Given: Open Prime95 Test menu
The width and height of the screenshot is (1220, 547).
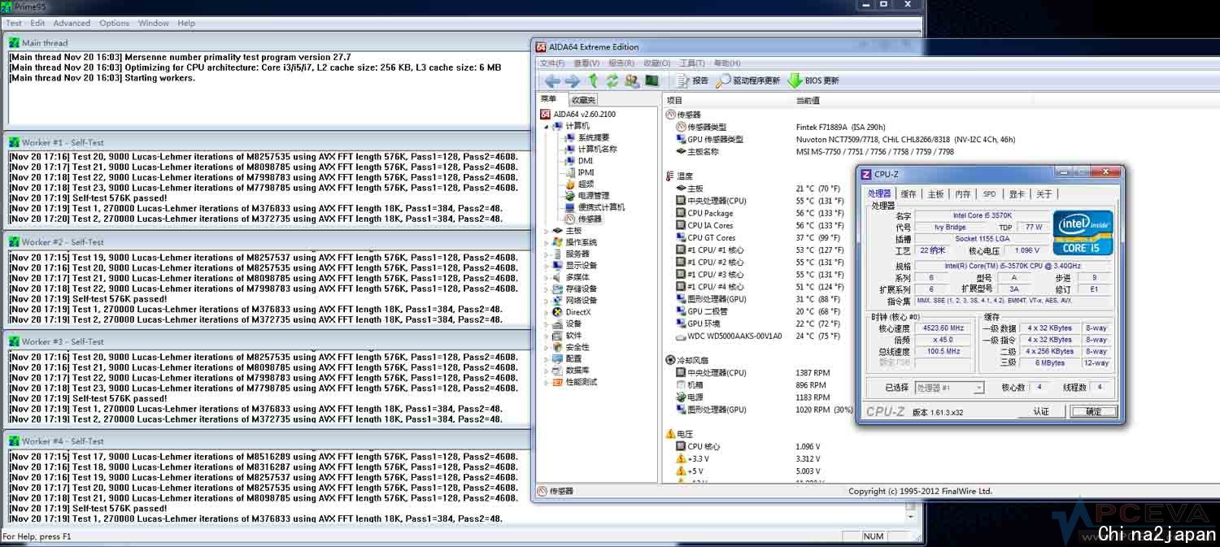Looking at the screenshot, I should click(14, 24).
